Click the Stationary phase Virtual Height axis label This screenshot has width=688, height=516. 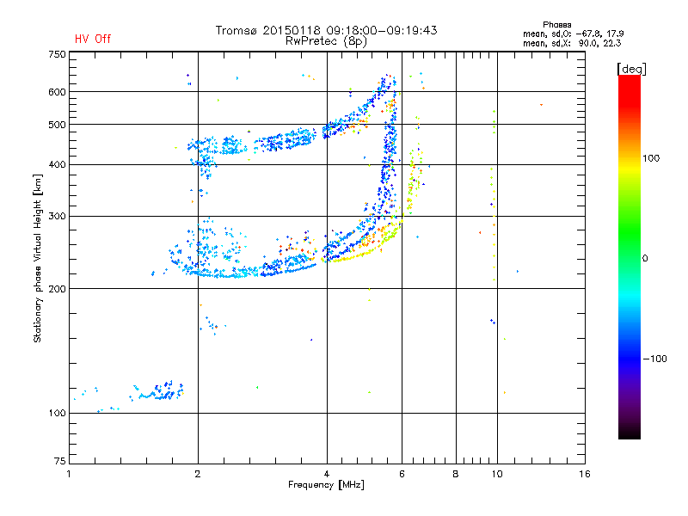(x=37, y=258)
